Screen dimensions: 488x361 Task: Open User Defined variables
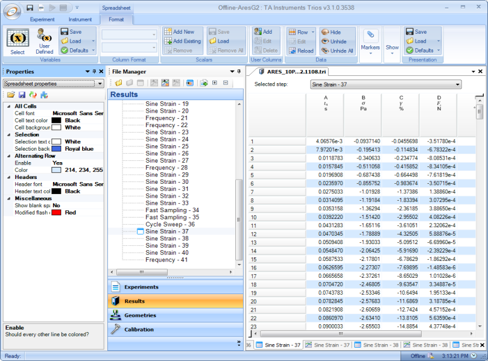(44, 42)
